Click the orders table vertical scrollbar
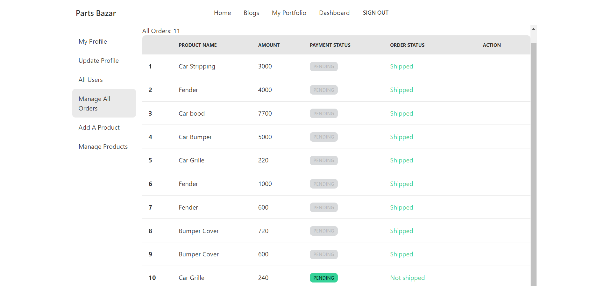 (x=534, y=159)
